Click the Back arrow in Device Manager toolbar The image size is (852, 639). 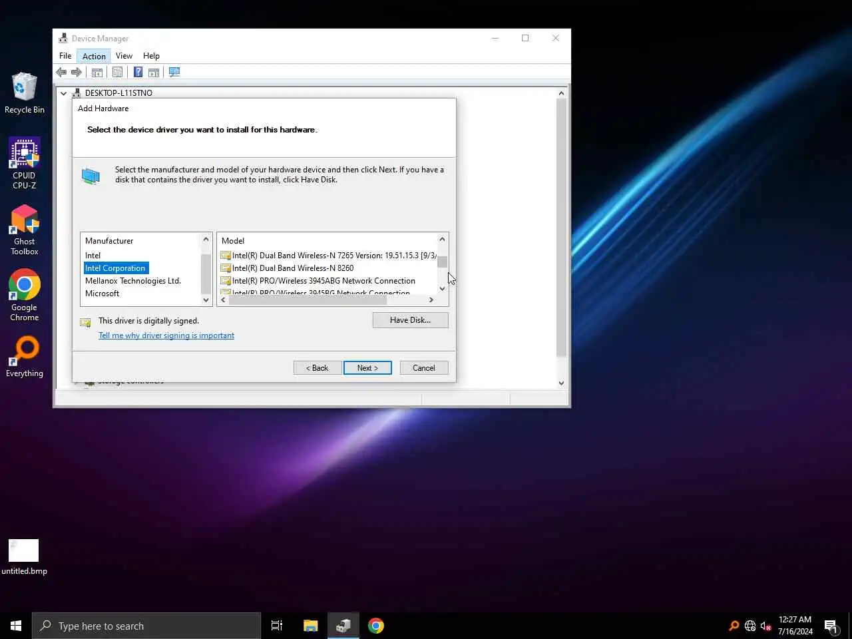pyautogui.click(x=61, y=72)
